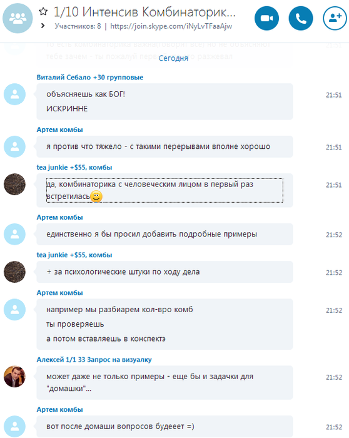Select message '+ за психологические штуки по ходу дела'
The height and width of the screenshot is (438, 349).
tap(164, 272)
